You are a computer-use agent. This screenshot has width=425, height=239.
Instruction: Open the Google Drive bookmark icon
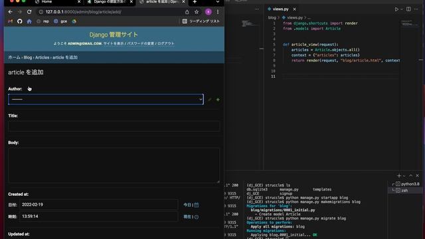pos(74,21)
